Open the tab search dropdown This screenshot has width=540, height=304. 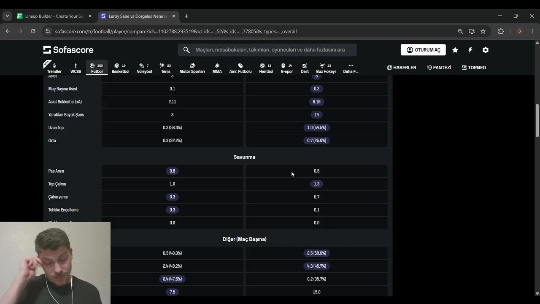click(7, 16)
